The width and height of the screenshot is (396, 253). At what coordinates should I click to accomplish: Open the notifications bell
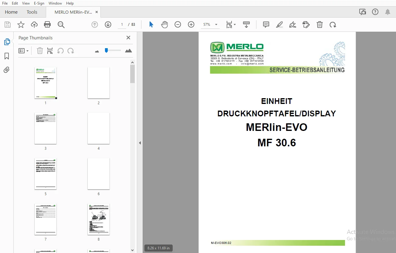tap(388, 12)
